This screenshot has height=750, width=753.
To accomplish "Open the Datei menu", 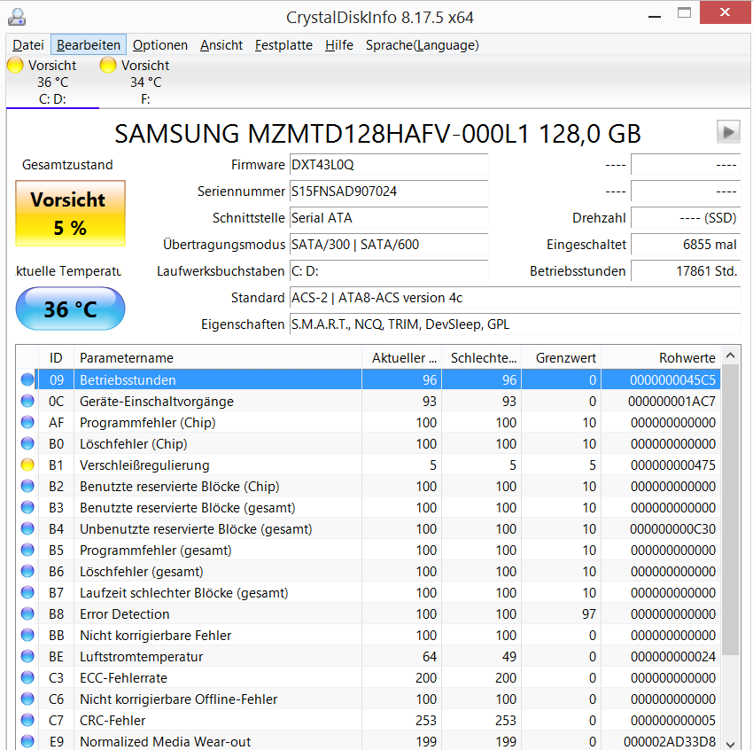I will (27, 44).
